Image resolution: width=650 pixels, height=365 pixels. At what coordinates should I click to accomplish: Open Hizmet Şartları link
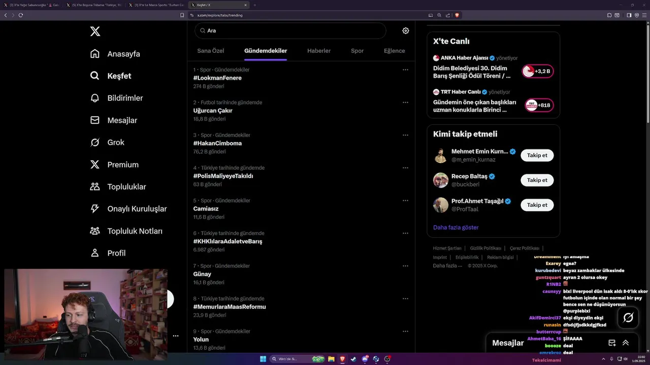coord(447,248)
